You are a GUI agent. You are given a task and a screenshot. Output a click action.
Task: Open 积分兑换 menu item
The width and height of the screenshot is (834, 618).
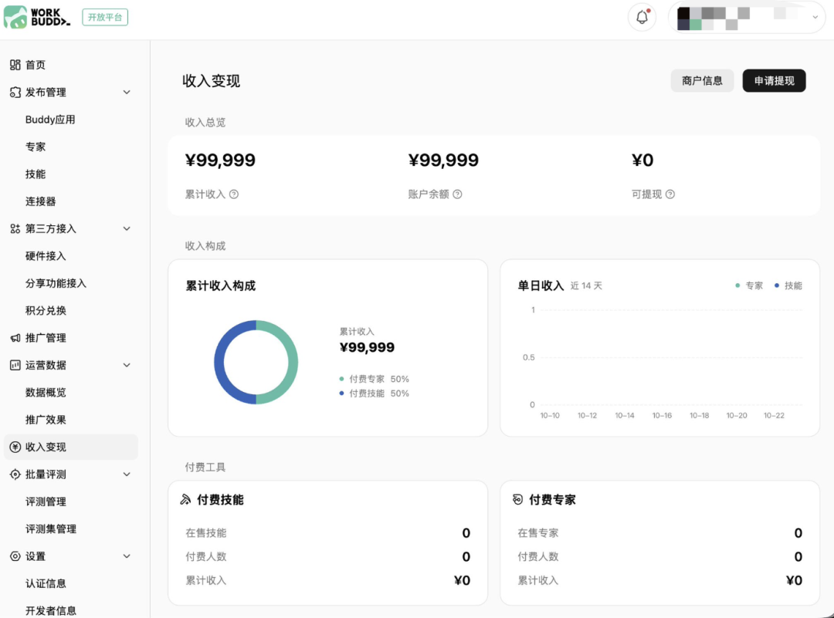[x=46, y=311]
